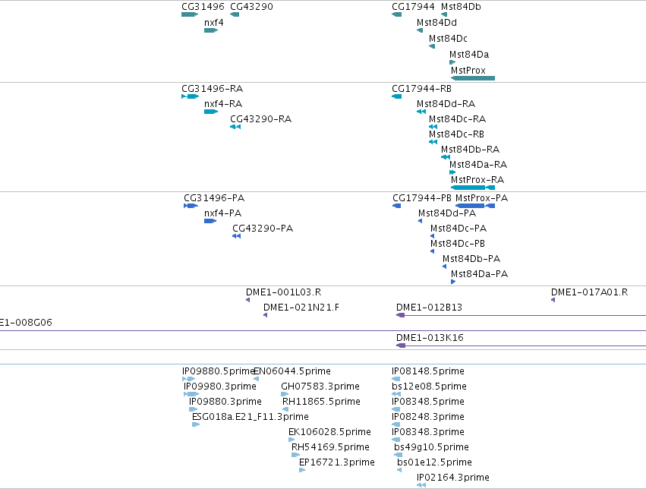Click the EP16721.3prime EST glyph
The image size is (646, 489).
pos(302,471)
